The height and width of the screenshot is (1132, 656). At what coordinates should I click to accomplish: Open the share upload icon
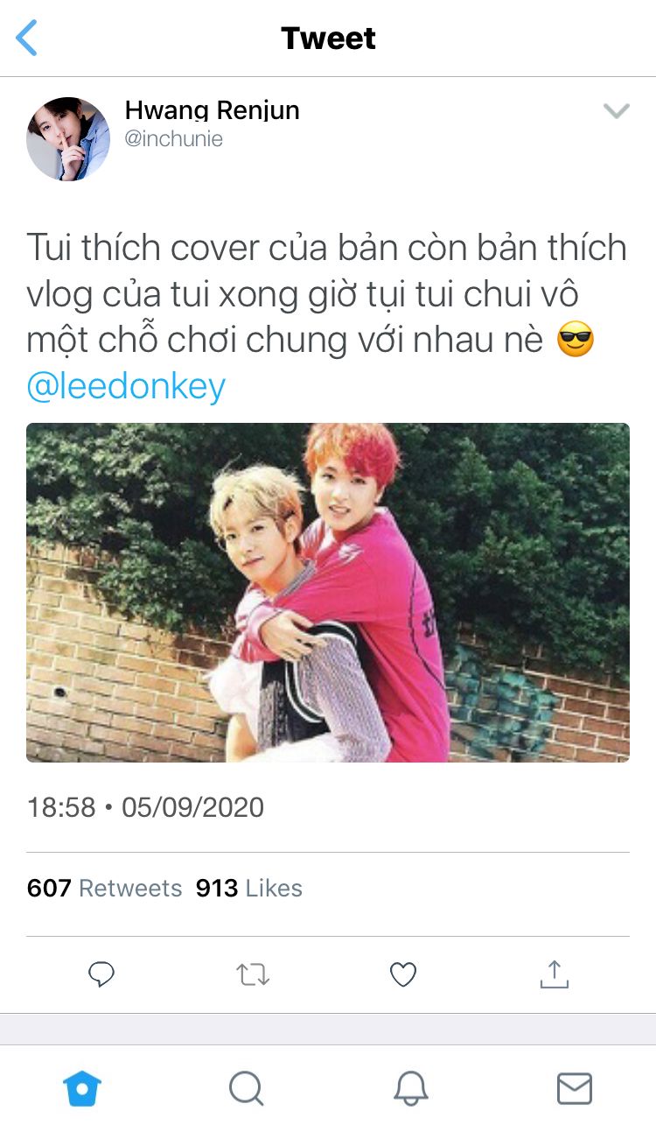(x=554, y=974)
